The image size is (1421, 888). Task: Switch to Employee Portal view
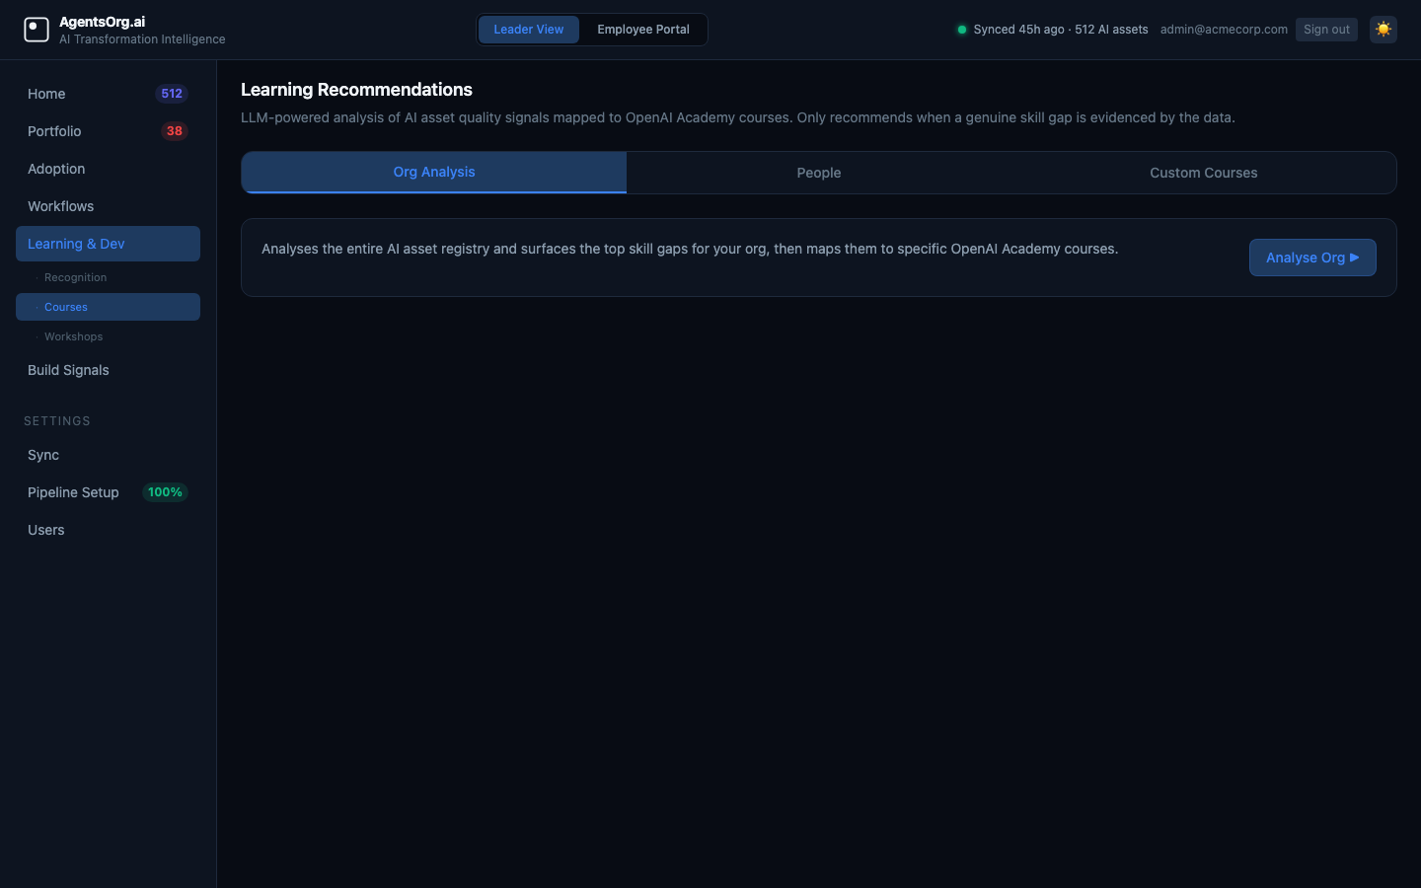coord(642,30)
